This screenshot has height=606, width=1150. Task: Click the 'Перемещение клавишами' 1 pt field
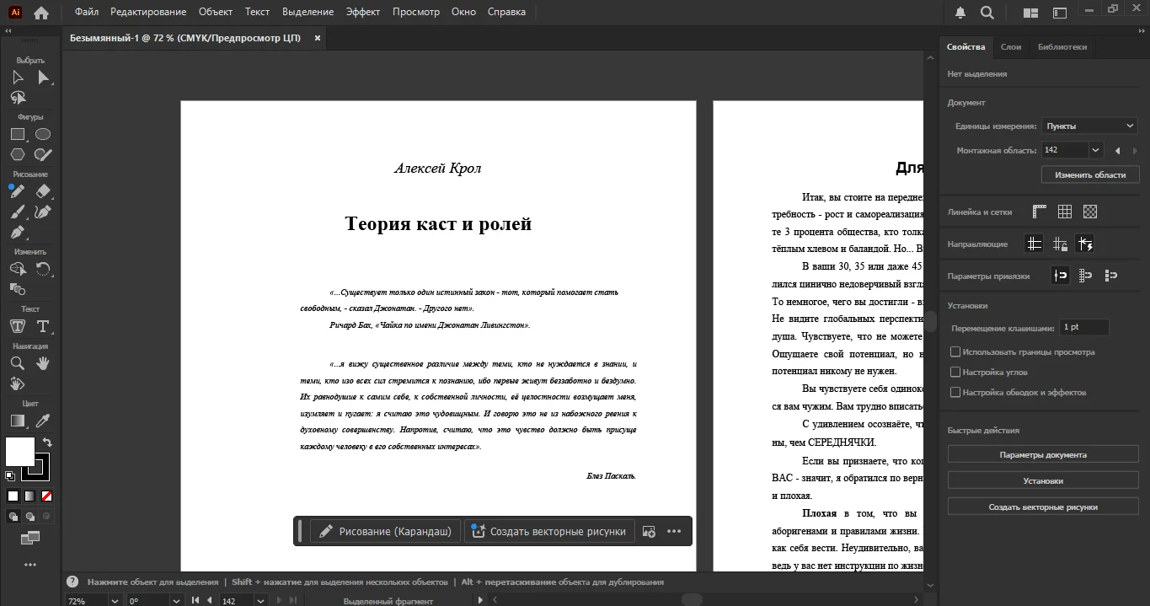click(x=1083, y=327)
